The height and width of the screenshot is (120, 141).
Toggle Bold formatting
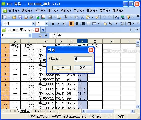point(53,24)
